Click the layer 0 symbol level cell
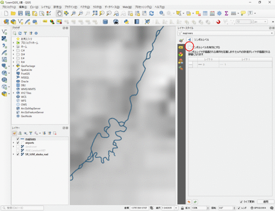The width and height of the screenshot is (275, 211). pos(208,65)
